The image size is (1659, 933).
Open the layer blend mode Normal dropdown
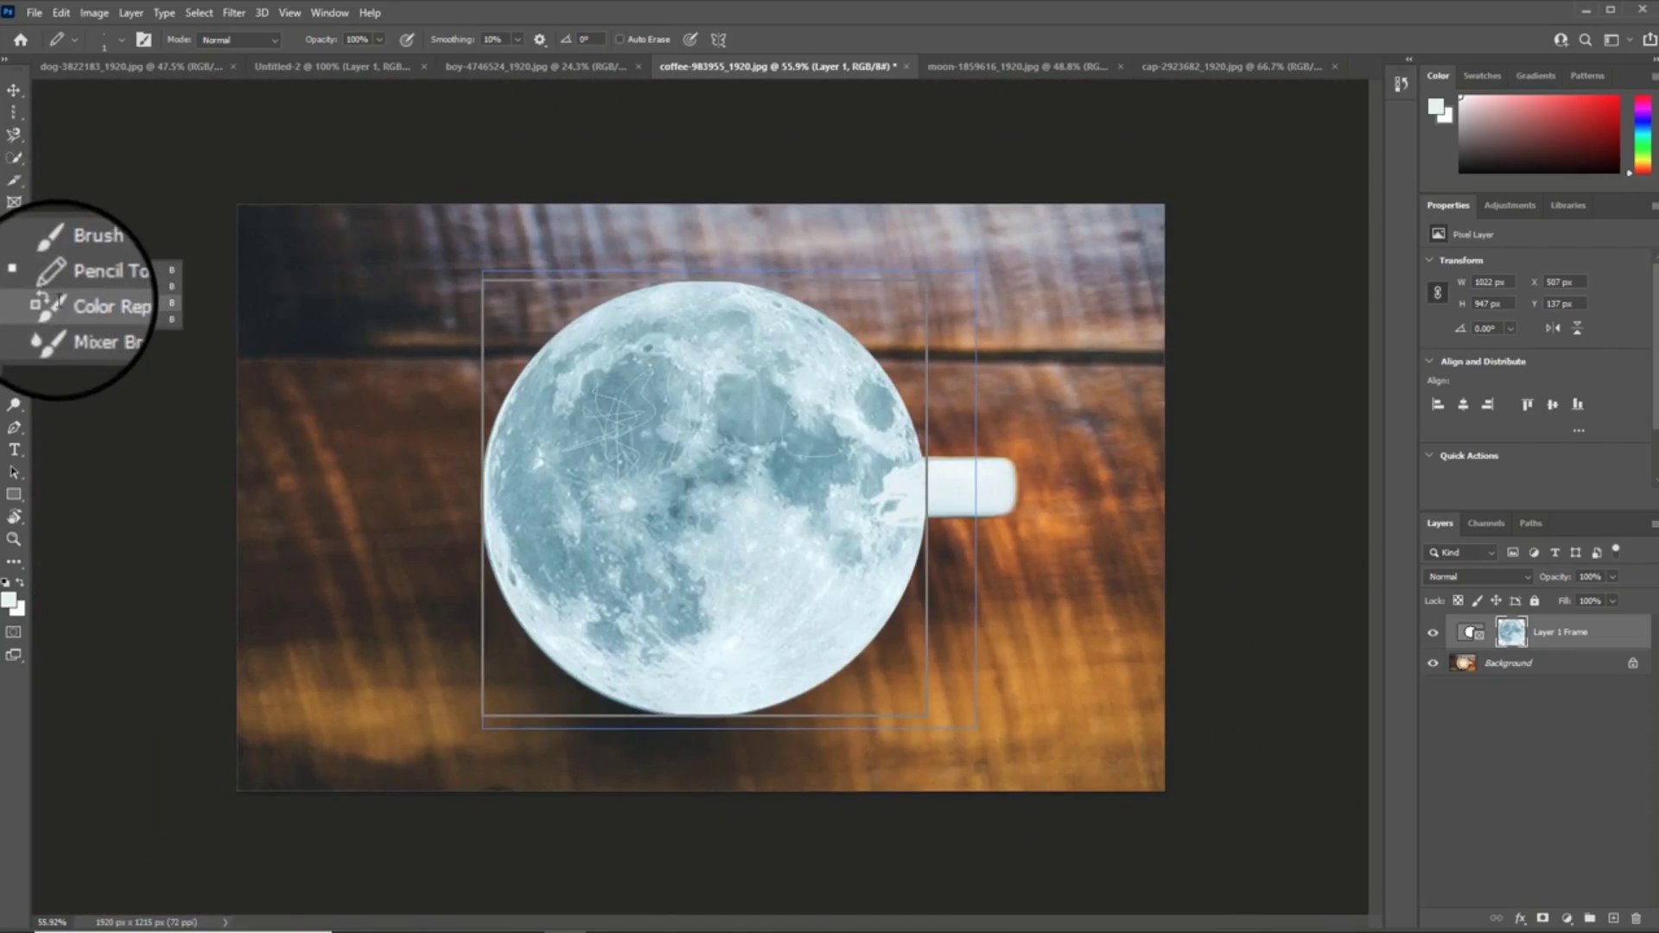pos(1478,576)
